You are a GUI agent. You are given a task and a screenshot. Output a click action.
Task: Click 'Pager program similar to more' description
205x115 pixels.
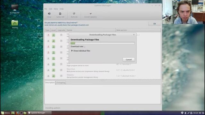click(x=78, y=65)
